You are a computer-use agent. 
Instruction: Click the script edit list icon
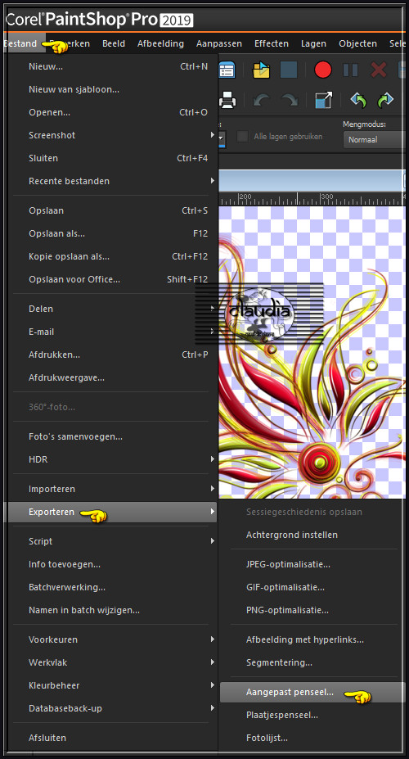[227, 70]
